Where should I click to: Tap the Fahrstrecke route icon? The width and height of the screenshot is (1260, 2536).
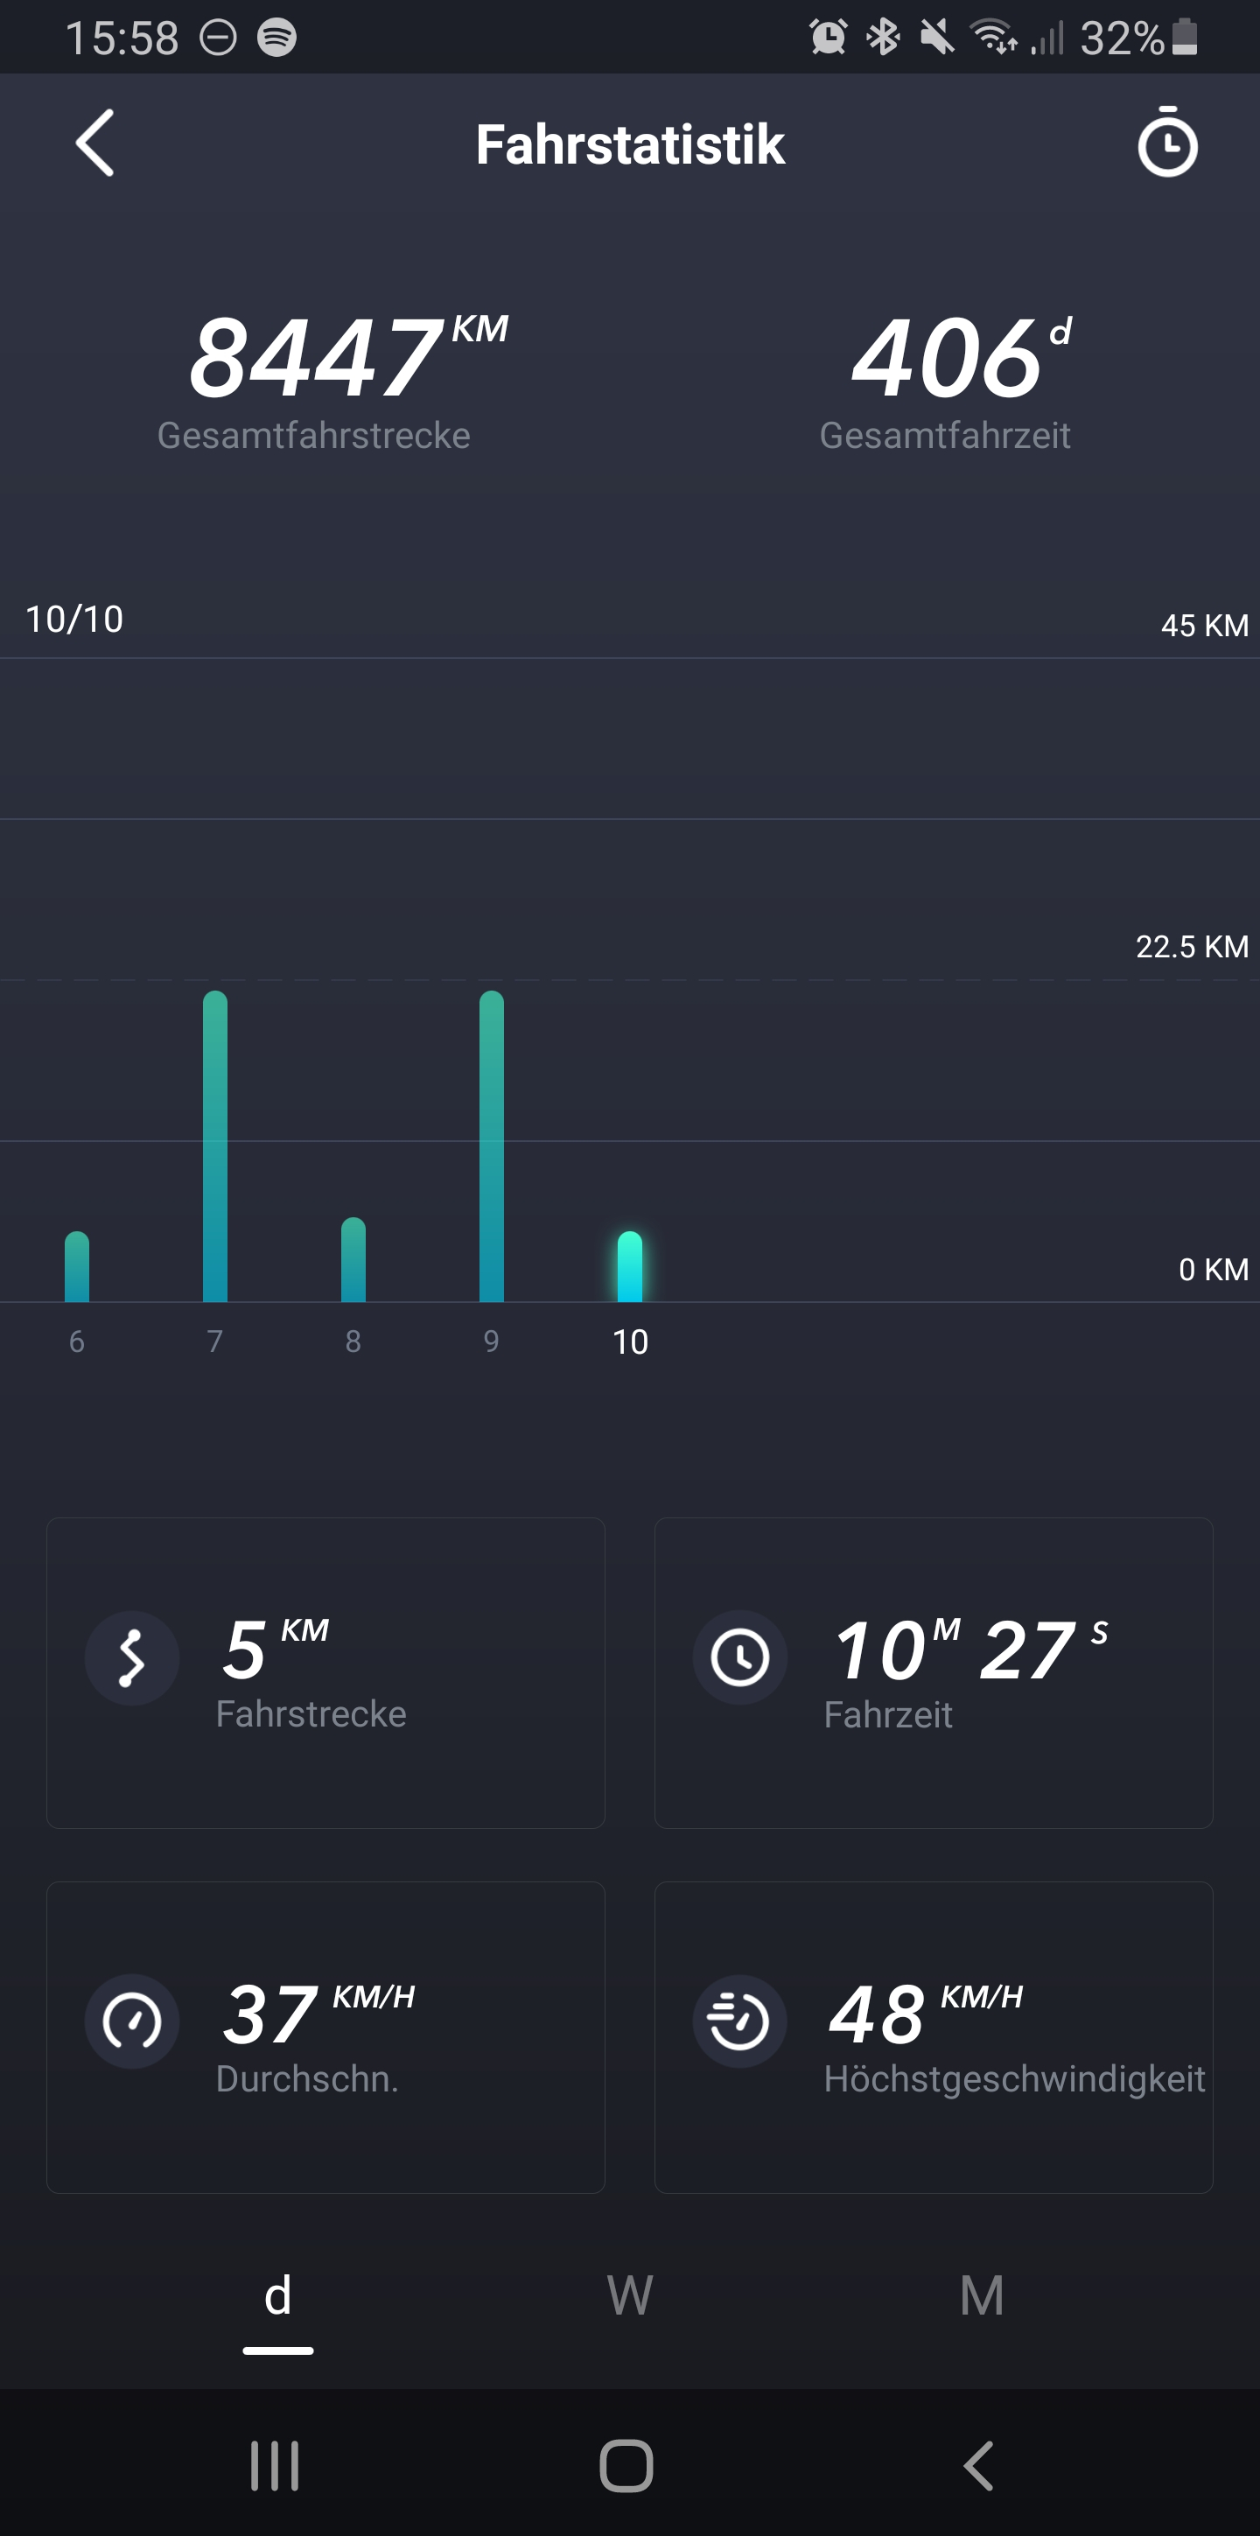pyautogui.click(x=132, y=1657)
